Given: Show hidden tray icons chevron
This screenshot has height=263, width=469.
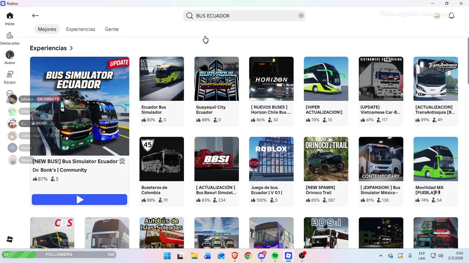Looking at the screenshot, I should (381, 256).
